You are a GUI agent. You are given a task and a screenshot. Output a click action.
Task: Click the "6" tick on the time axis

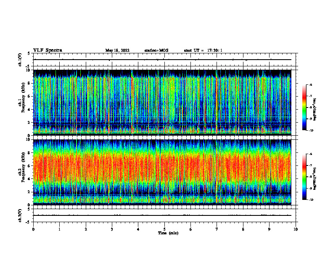[x=190, y=229]
